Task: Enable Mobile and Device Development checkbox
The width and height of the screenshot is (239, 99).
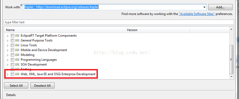Action: (12, 50)
